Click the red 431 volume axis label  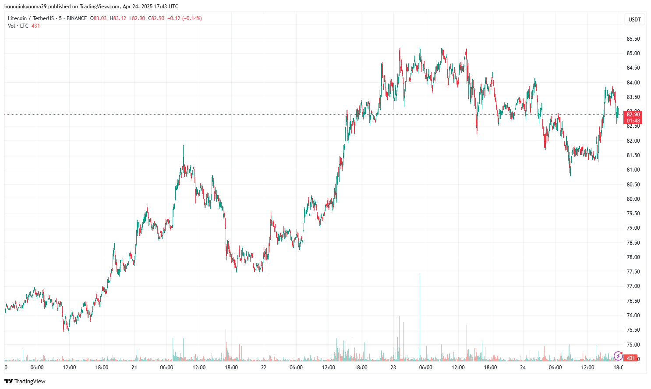[x=631, y=358]
